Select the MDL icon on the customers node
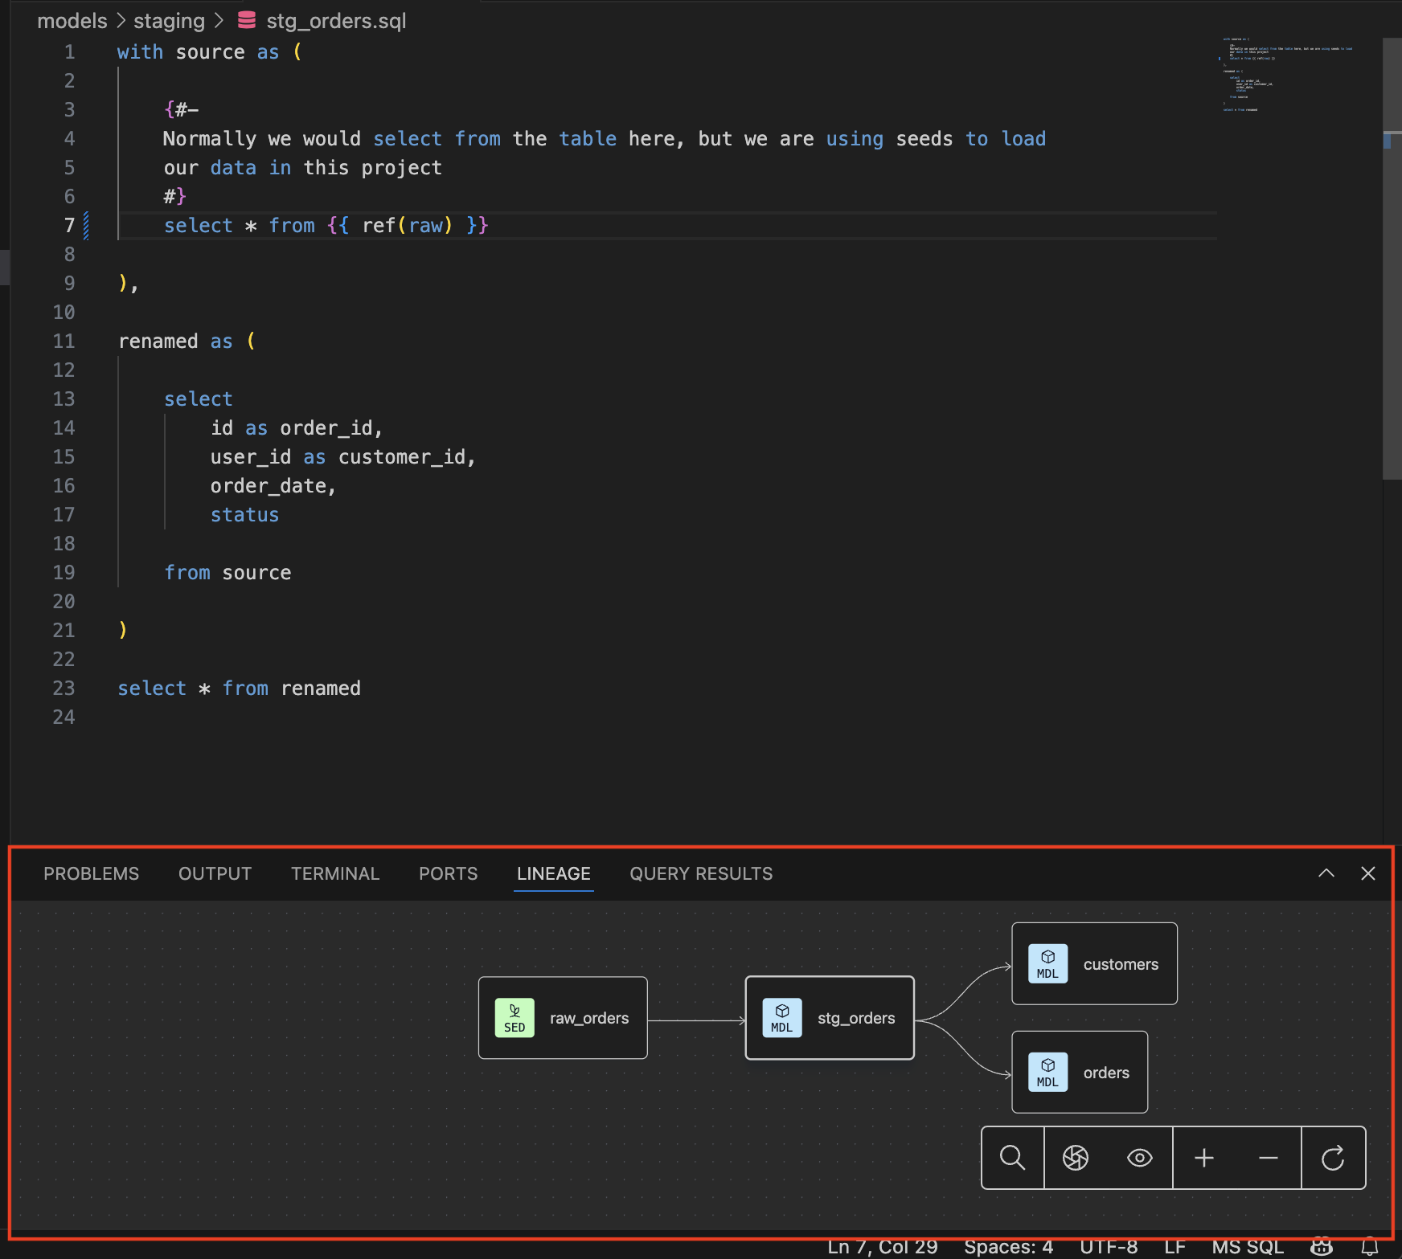The height and width of the screenshot is (1259, 1402). click(1047, 963)
